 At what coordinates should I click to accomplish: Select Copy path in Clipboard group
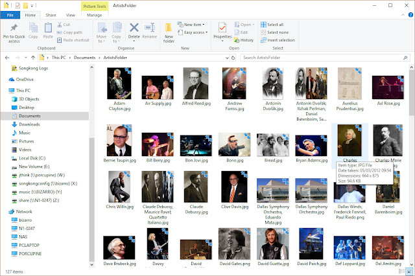69,32
